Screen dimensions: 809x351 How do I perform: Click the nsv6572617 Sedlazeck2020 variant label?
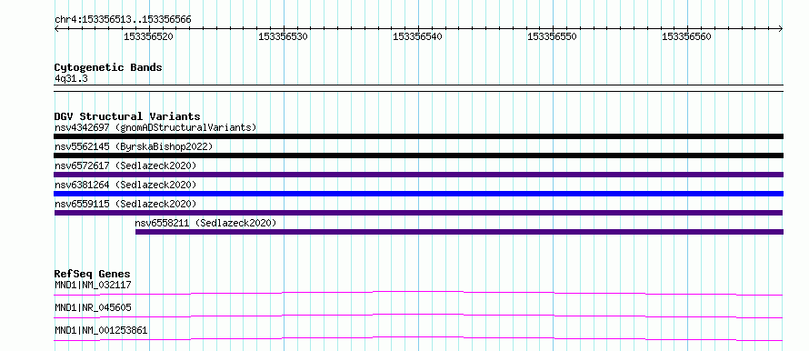click(125, 165)
